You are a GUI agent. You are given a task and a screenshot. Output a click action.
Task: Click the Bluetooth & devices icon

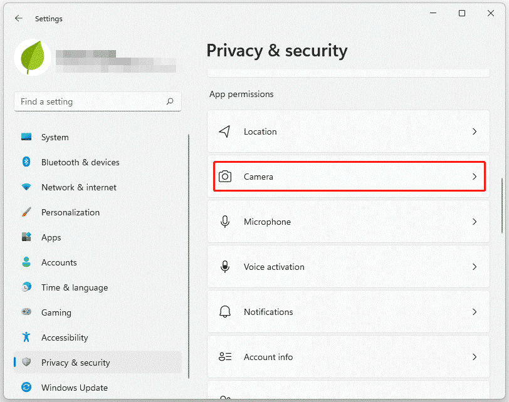(x=26, y=162)
